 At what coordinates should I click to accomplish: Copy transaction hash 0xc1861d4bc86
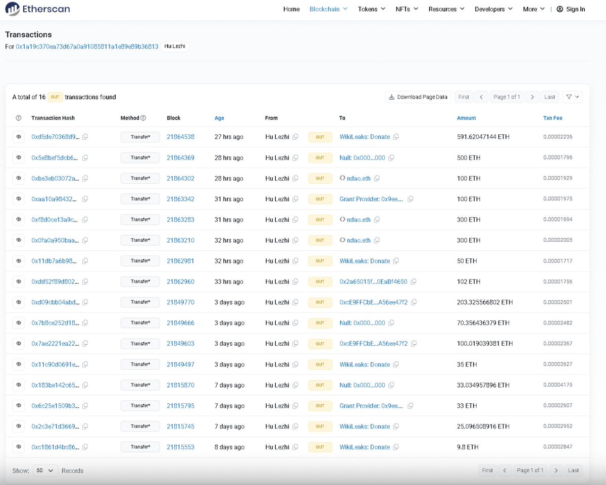85,447
